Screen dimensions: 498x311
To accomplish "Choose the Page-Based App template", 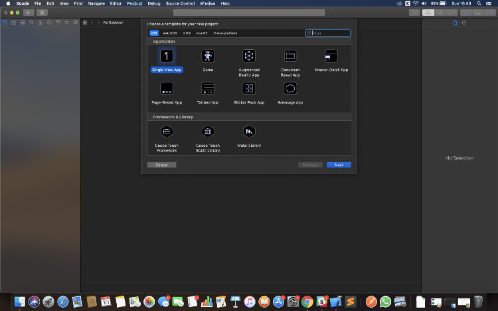I will [167, 93].
